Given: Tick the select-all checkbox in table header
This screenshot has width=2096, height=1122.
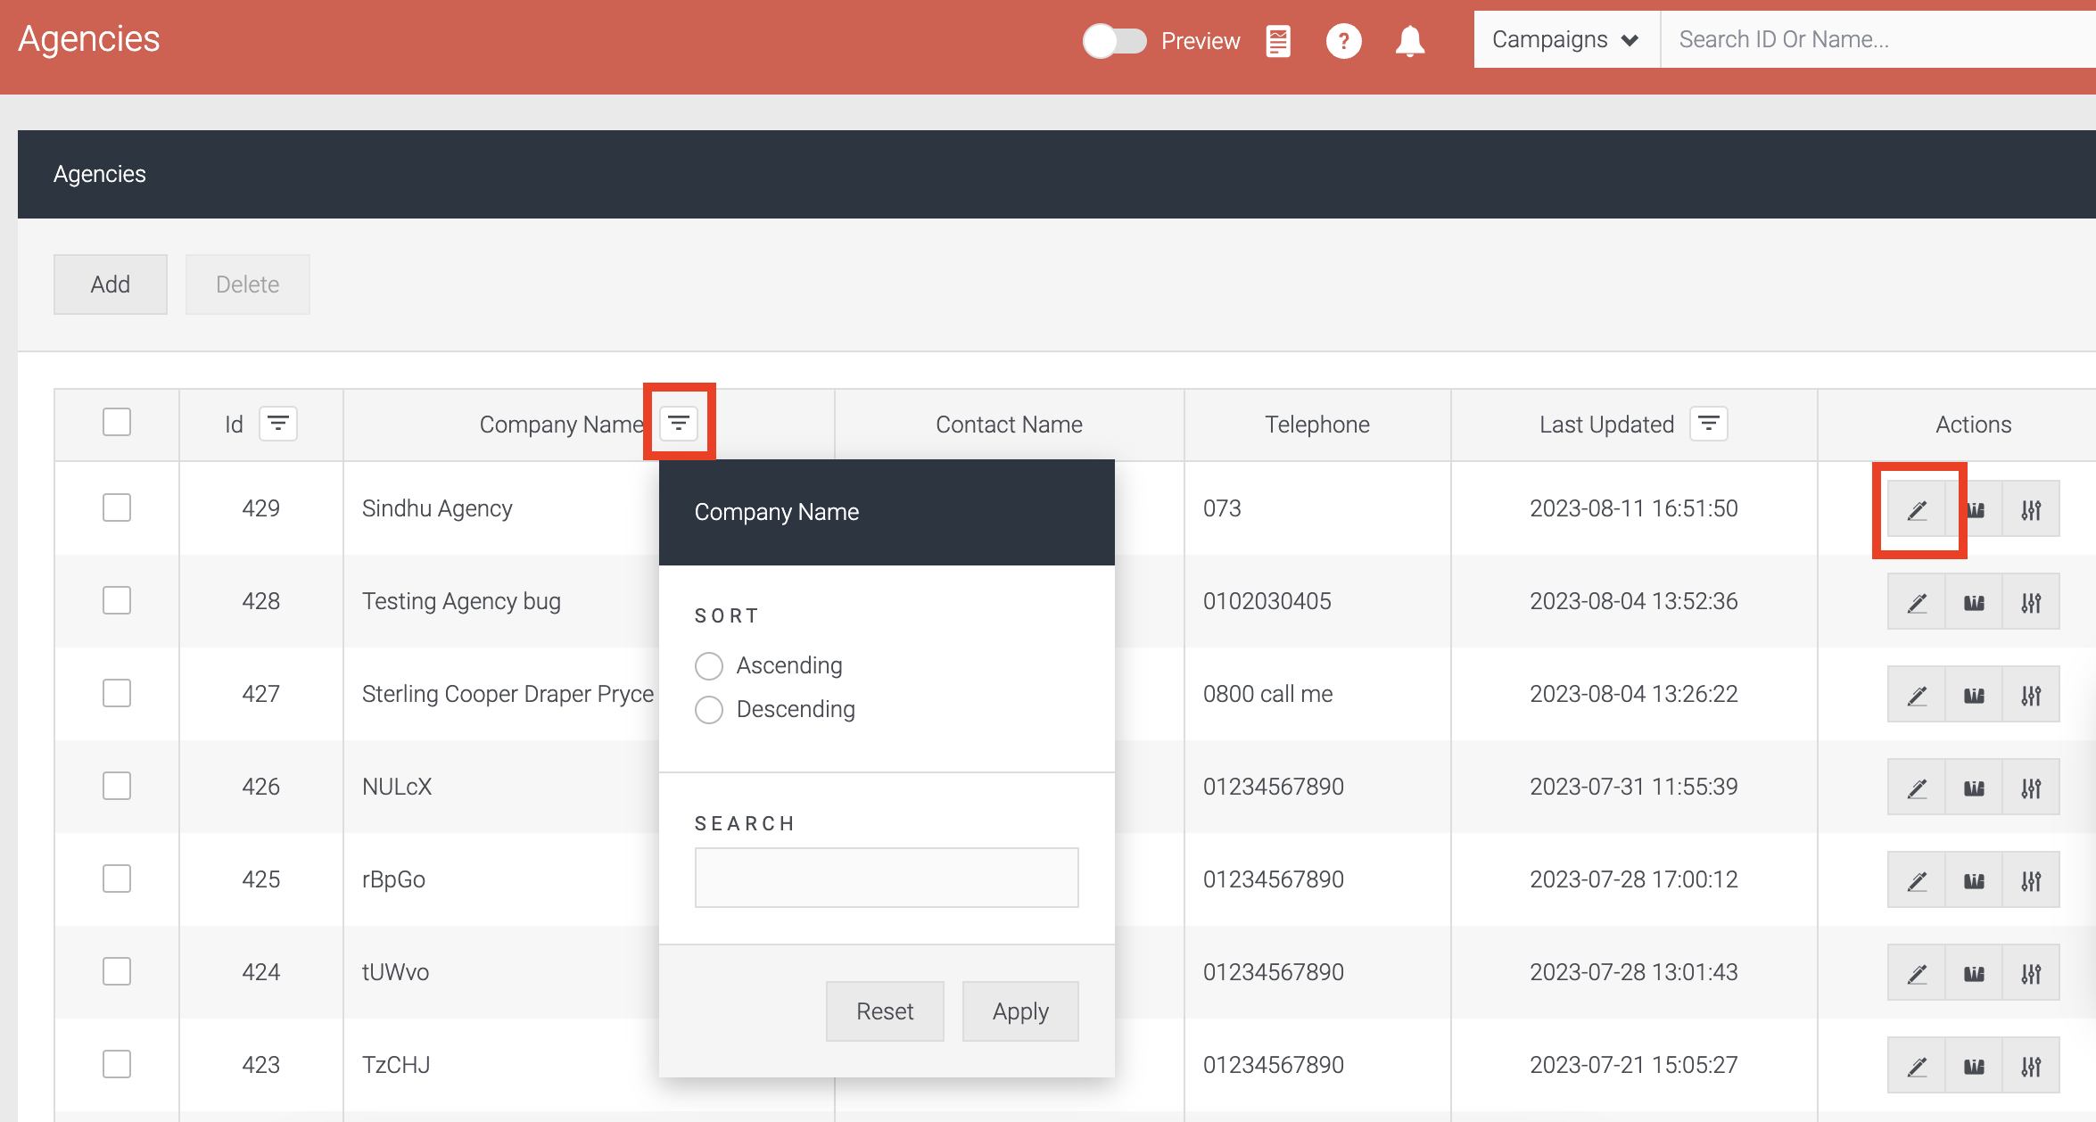Looking at the screenshot, I should tap(117, 422).
